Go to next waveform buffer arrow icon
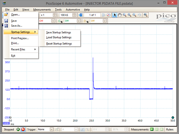Viewport: 179px width, 134px height. [104, 15]
